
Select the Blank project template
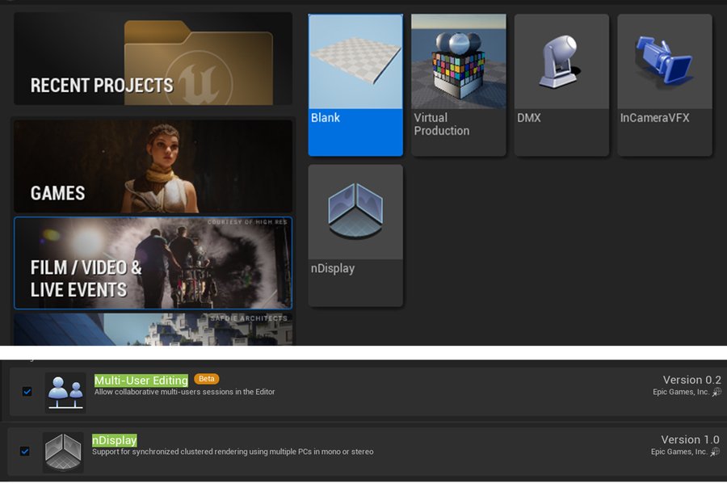point(355,85)
